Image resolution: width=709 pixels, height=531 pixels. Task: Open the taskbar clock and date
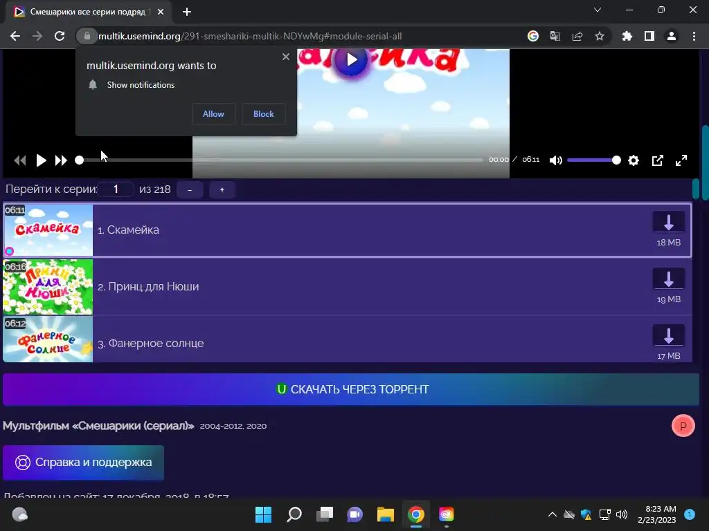657,514
